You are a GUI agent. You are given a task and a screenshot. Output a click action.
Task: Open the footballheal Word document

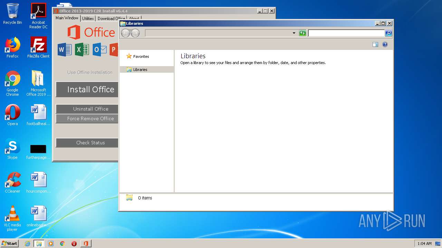tap(38, 115)
